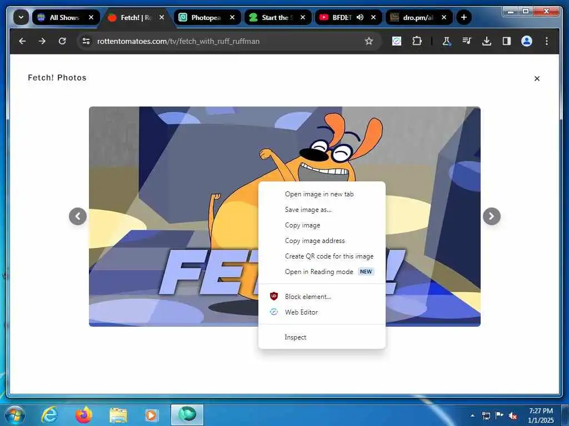Launch Firefox from taskbar
Viewport: 569px width, 426px height.
pyautogui.click(x=84, y=415)
